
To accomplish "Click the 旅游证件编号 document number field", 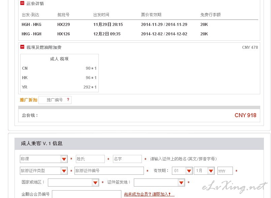I will [109, 171].
